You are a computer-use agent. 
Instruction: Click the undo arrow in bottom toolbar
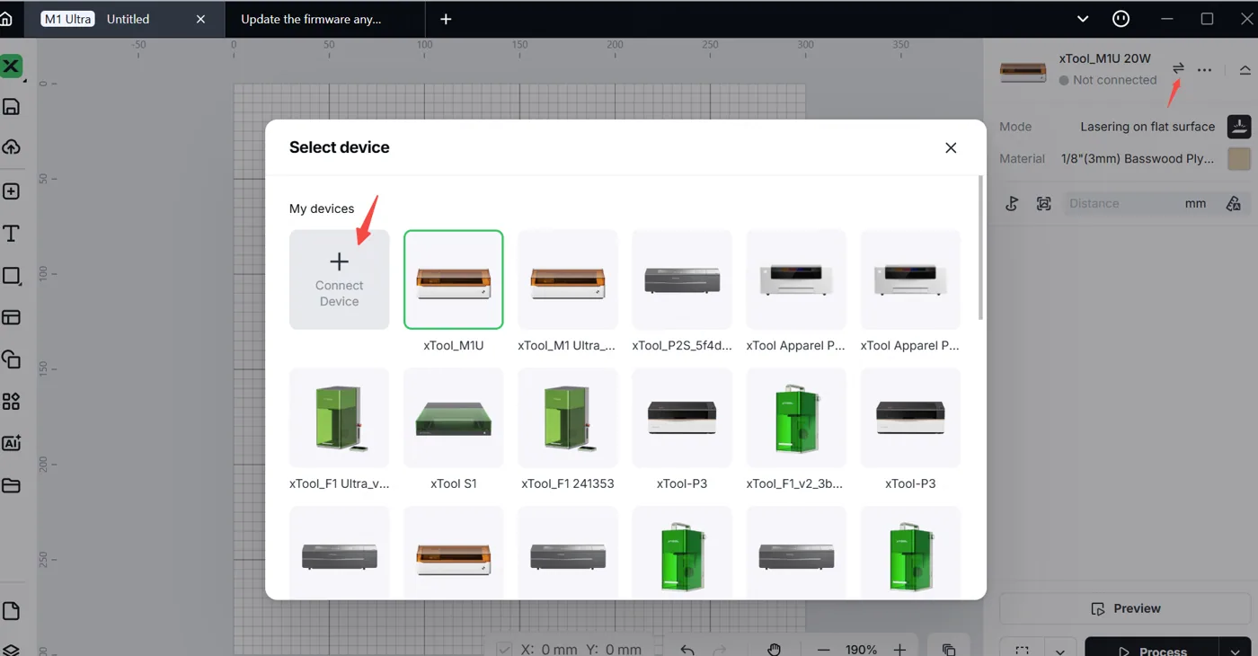click(687, 650)
